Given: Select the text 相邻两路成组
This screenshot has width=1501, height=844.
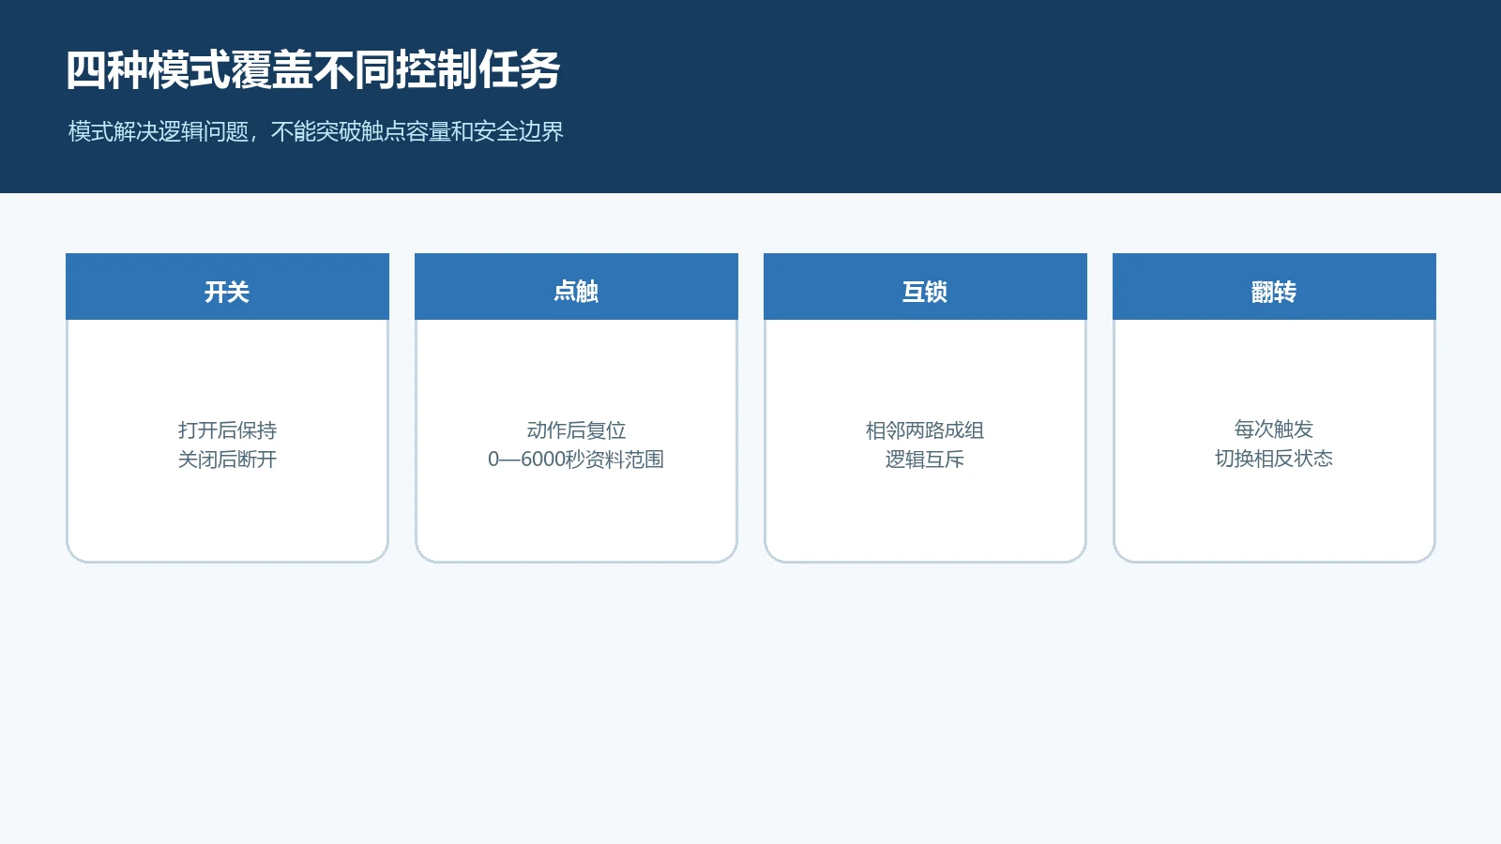Looking at the screenshot, I should [x=925, y=430].
